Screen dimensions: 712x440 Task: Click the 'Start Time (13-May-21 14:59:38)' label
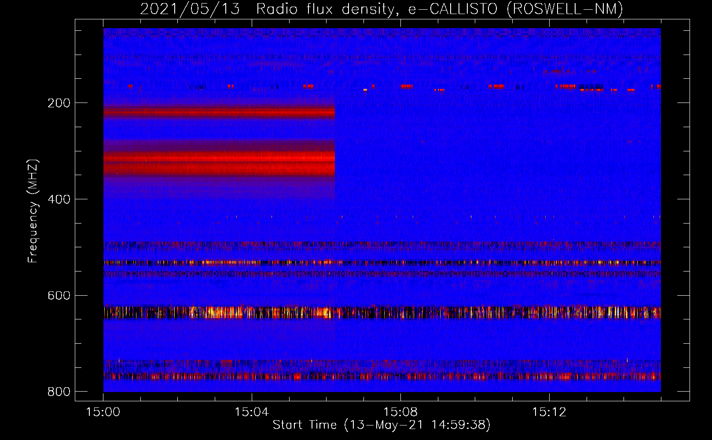(382, 425)
